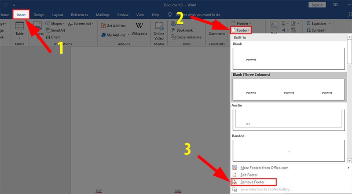Viewport: 352px width, 194px height.
Task: Open the Insert ribbon tab
Action: point(21,15)
